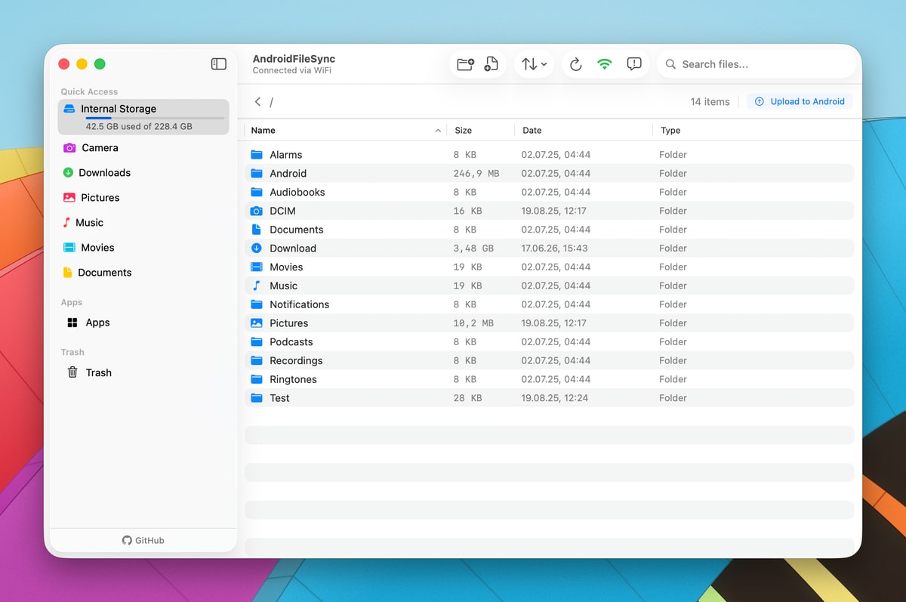This screenshot has width=906, height=602.
Task: Click the 16 KB size of DCIM
Action: coord(467,211)
